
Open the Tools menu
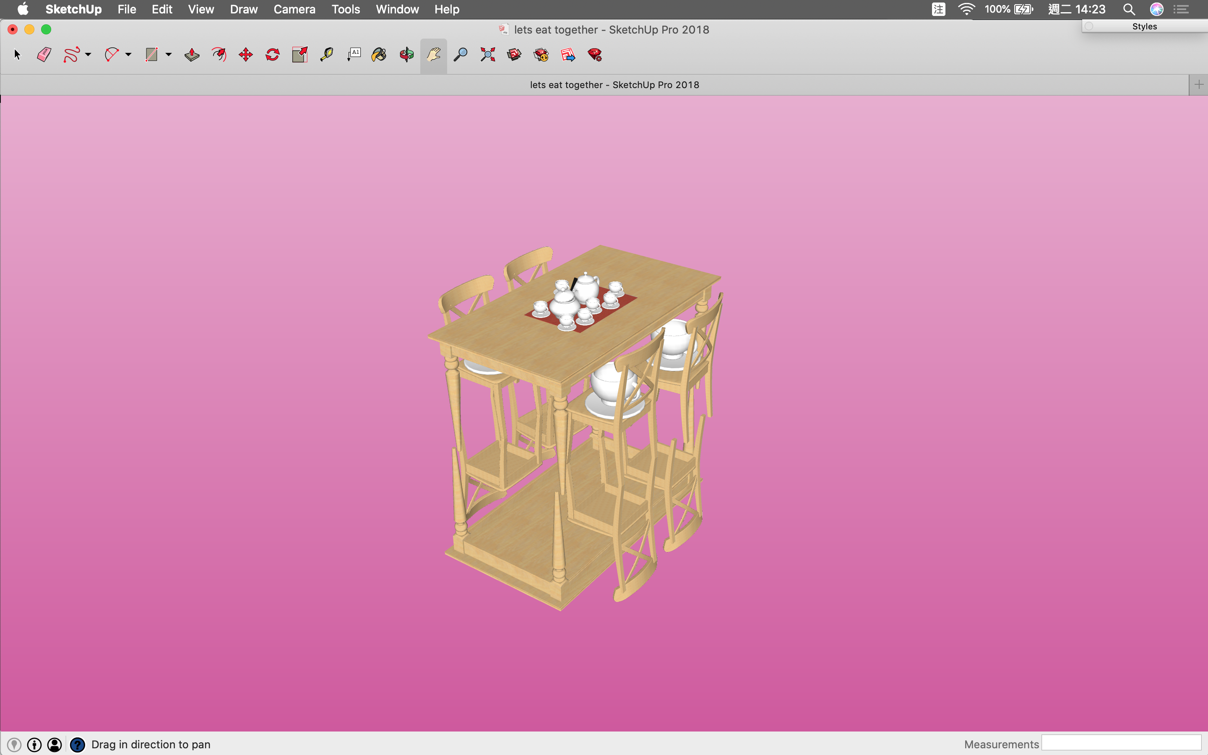click(346, 9)
